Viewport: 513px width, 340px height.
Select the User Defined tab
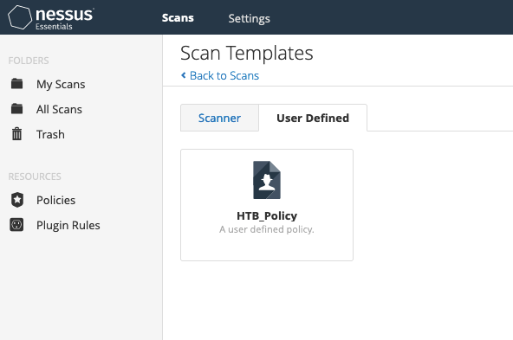tap(313, 118)
